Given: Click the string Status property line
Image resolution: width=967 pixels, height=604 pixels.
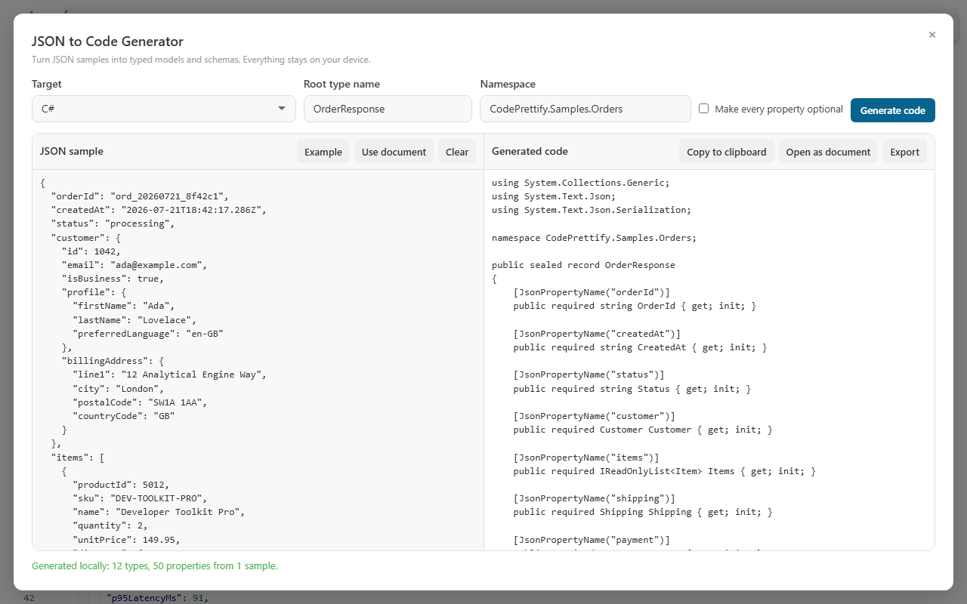Looking at the screenshot, I should tap(632, 389).
